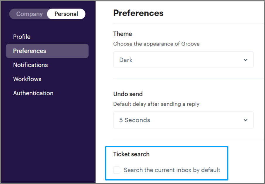Click the Ticket search section title

[x=131, y=154]
